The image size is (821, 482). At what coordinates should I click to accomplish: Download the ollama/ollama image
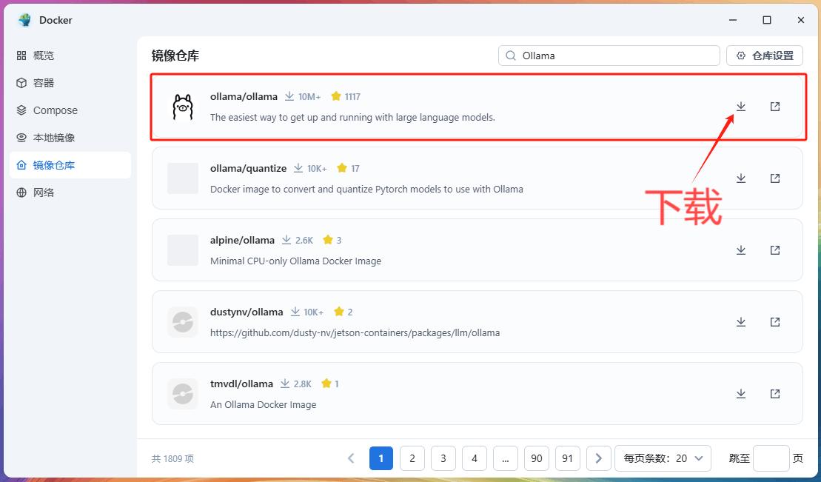pos(740,107)
